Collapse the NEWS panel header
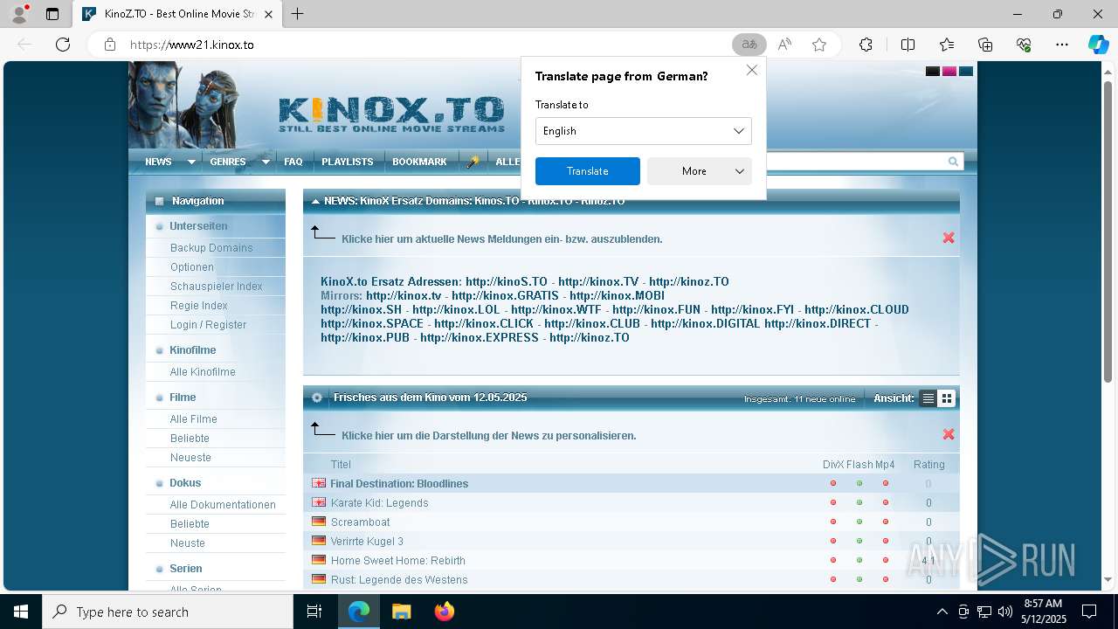The image size is (1118, 629). (315, 201)
